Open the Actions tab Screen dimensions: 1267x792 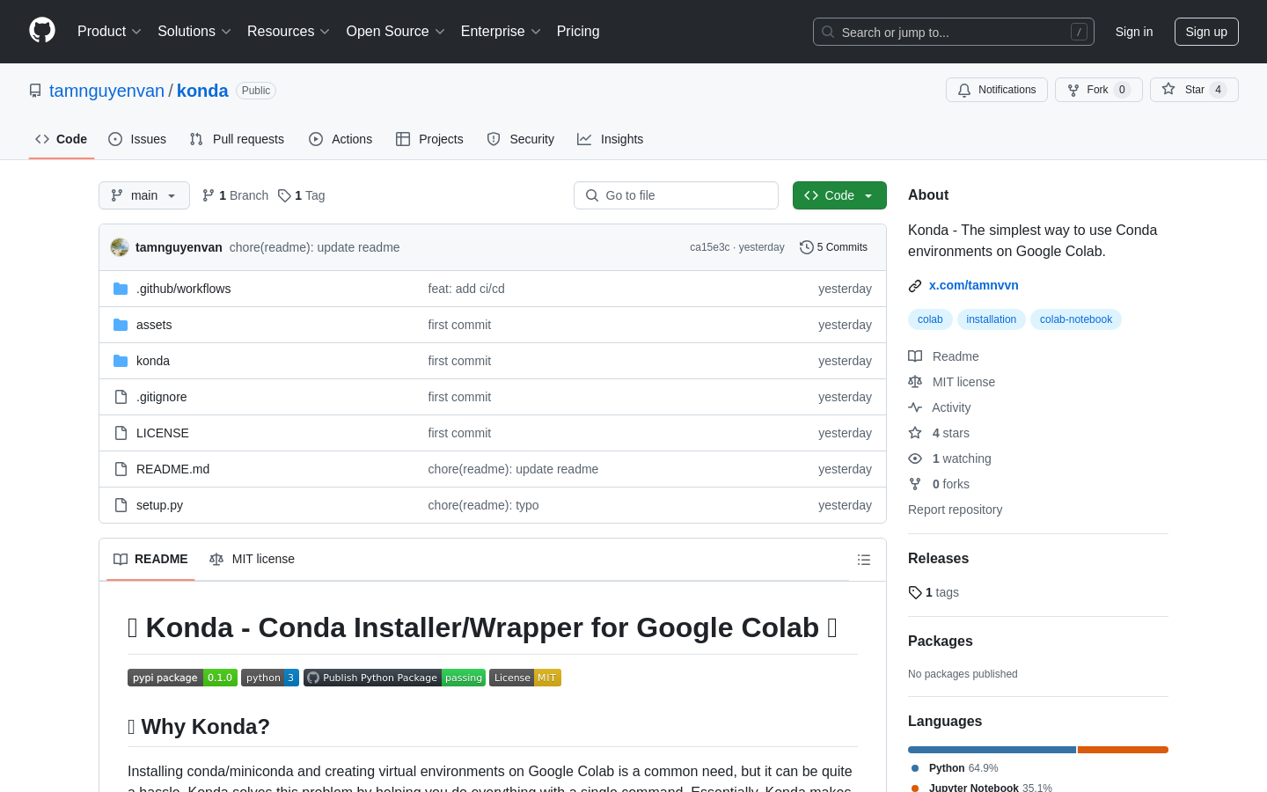(341, 139)
